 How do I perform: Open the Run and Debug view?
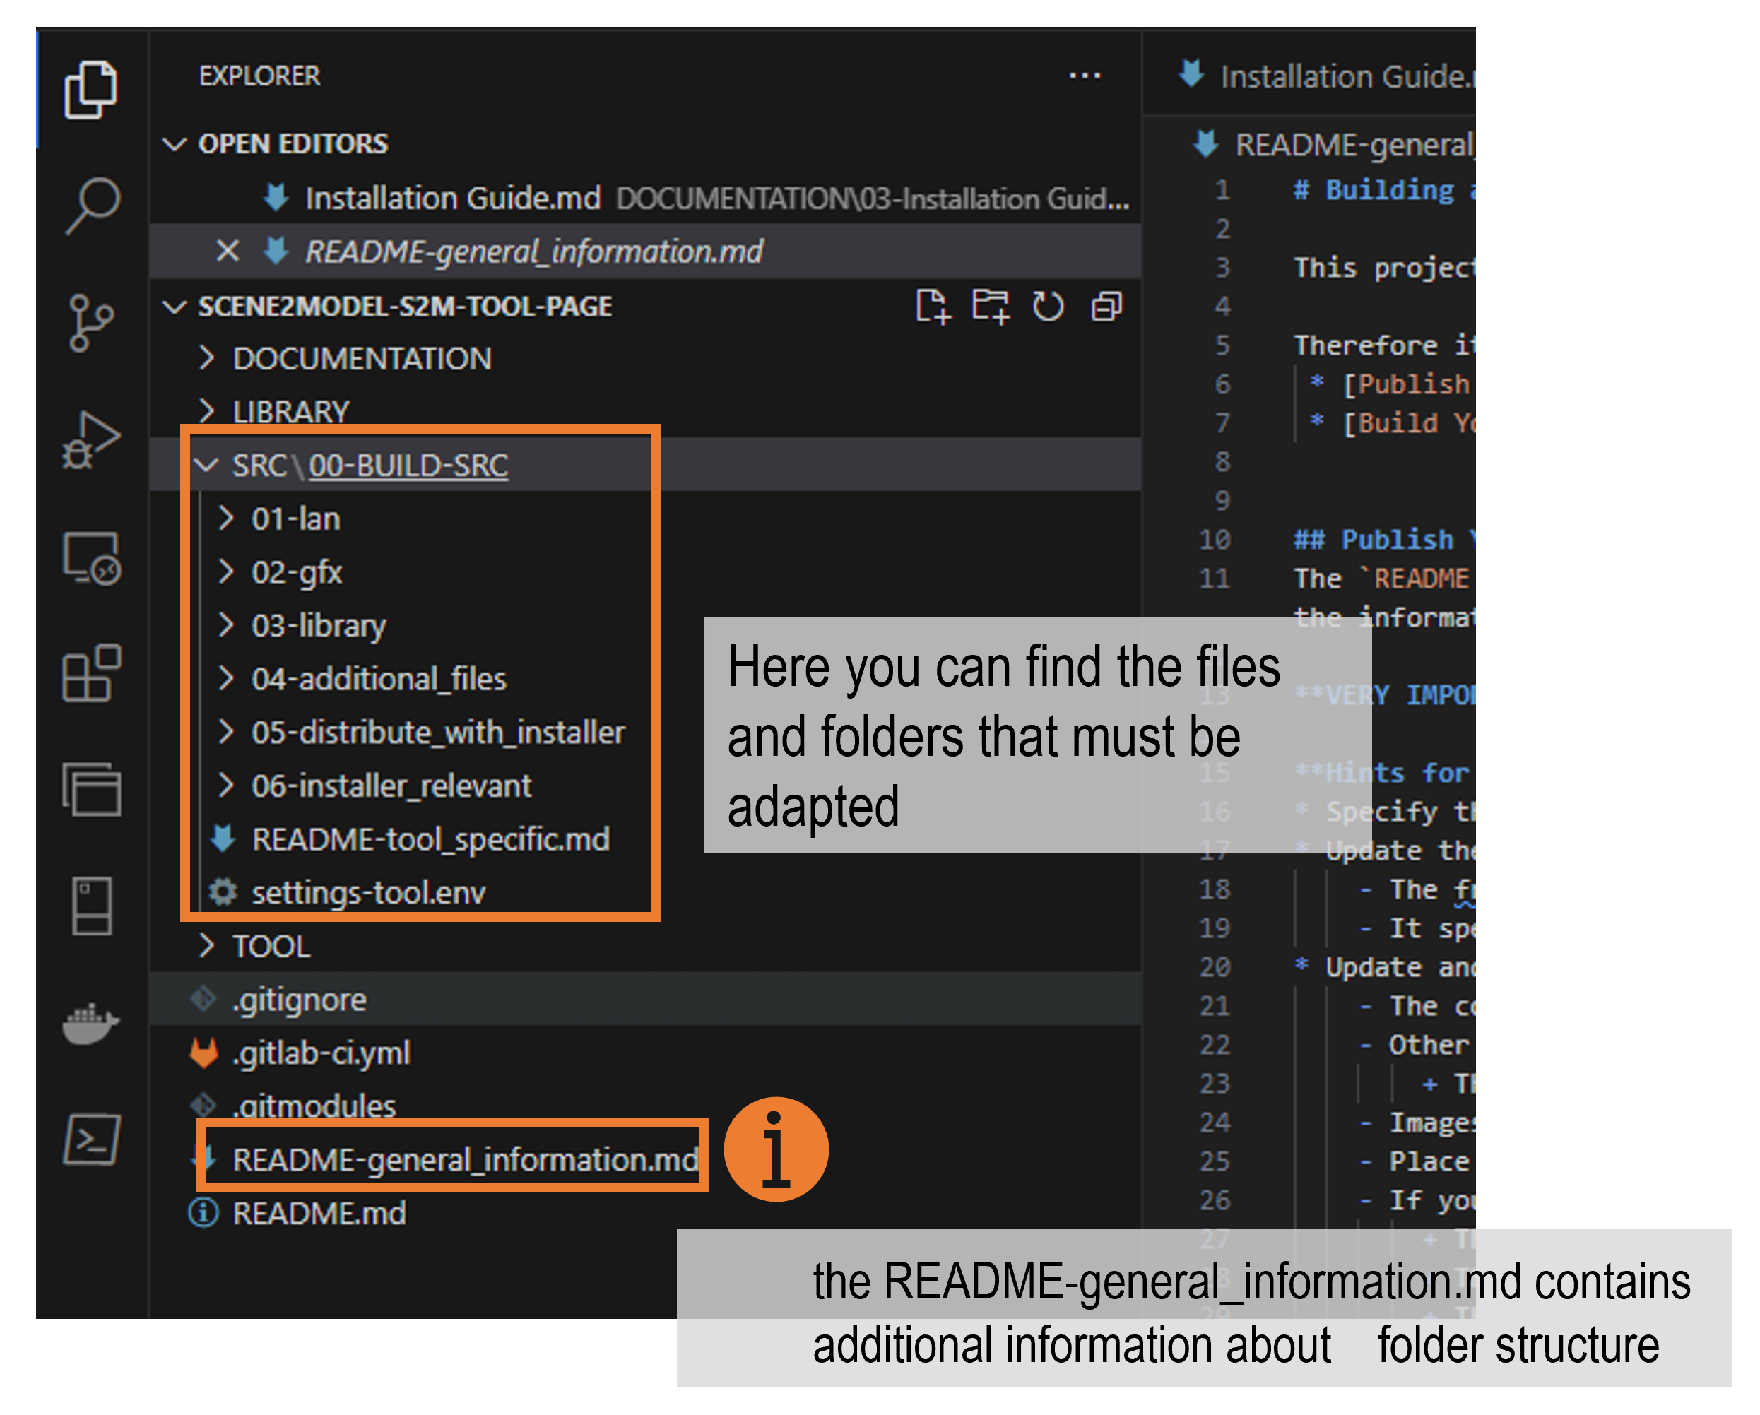[91, 441]
